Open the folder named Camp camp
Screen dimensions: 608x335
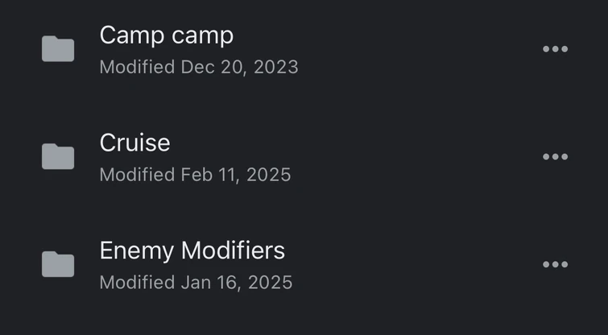tap(167, 35)
